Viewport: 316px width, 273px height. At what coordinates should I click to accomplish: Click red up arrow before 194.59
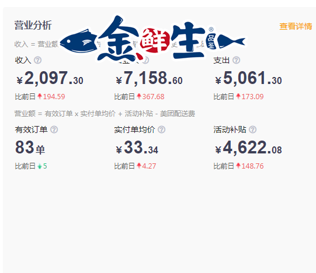point(40,96)
